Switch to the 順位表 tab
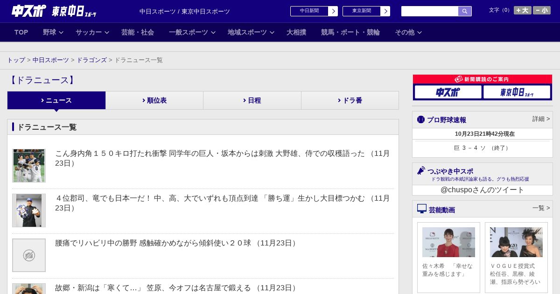 click(x=154, y=100)
